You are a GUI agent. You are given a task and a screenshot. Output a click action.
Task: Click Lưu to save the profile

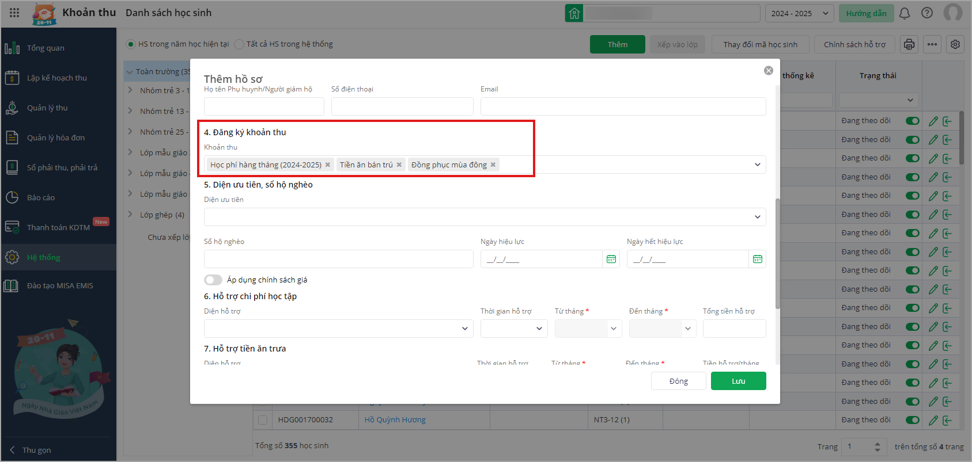pos(739,381)
